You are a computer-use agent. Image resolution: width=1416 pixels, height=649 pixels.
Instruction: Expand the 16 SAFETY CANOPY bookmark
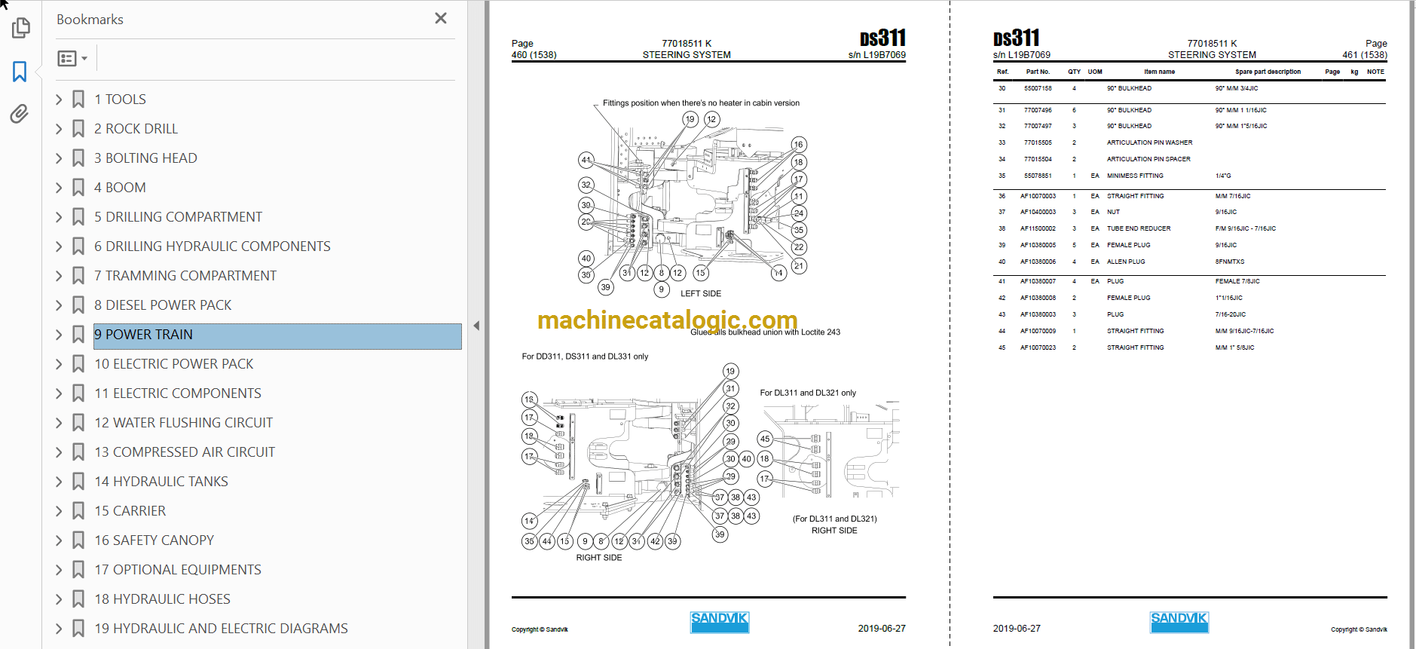point(59,540)
